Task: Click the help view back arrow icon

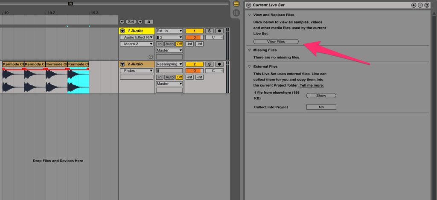Action: click(x=414, y=5)
